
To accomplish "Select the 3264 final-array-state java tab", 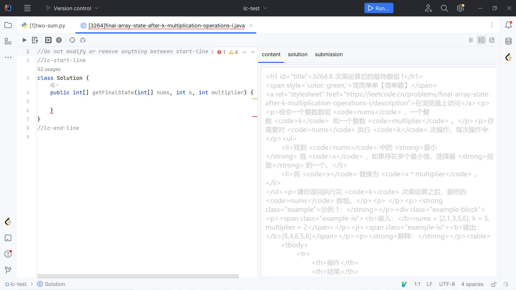I will pyautogui.click(x=167, y=26).
